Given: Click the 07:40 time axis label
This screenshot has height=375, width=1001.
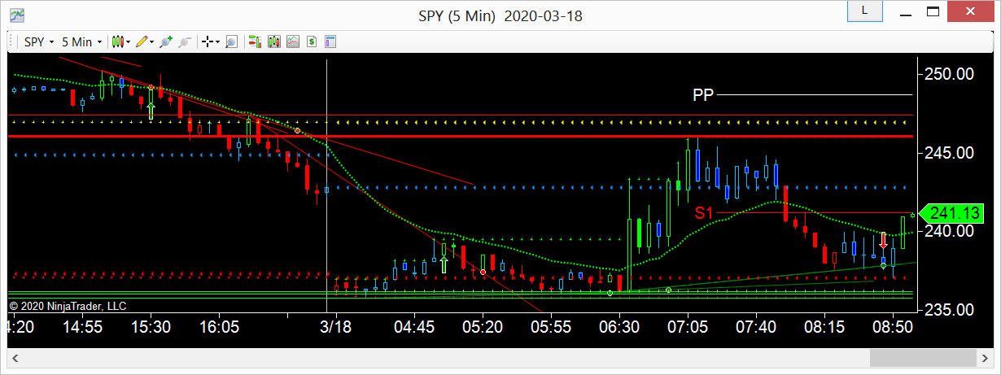Looking at the screenshot, I should (x=757, y=327).
